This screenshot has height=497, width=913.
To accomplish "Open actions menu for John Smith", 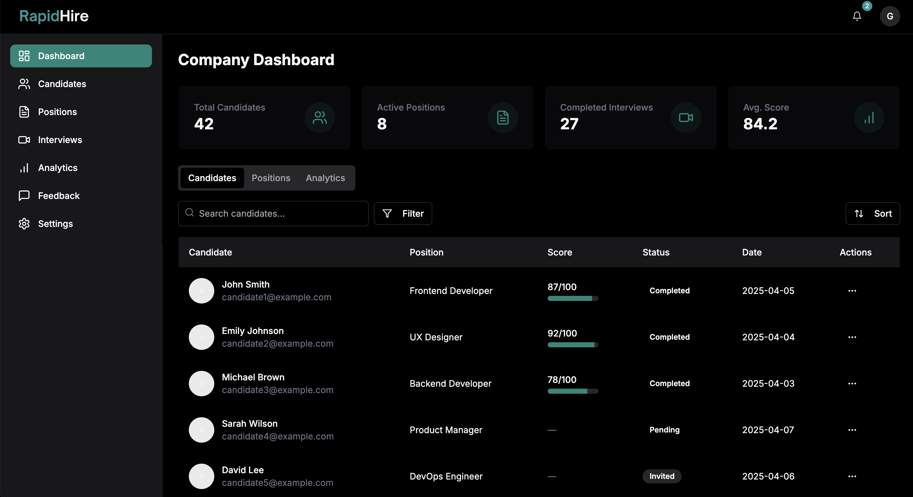I will [x=852, y=291].
